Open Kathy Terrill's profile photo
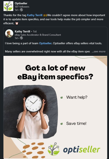Screen dimensions: 109x159 pyautogui.click(x=9, y=34)
